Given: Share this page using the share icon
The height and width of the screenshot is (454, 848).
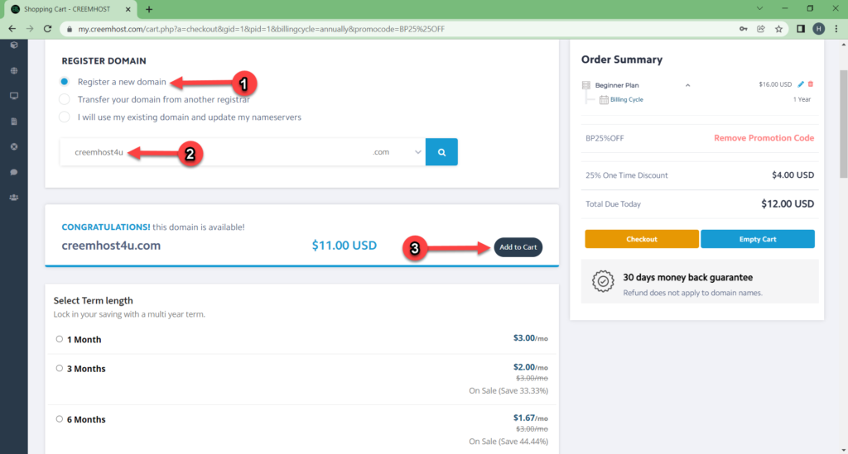Looking at the screenshot, I should point(761,29).
